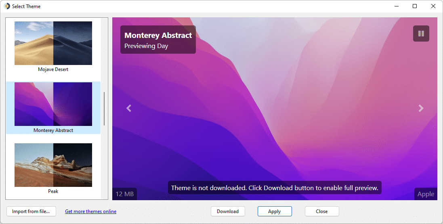443x224 pixels.
Task: Click the Monterey Abstract title overlay
Action: pos(158,36)
